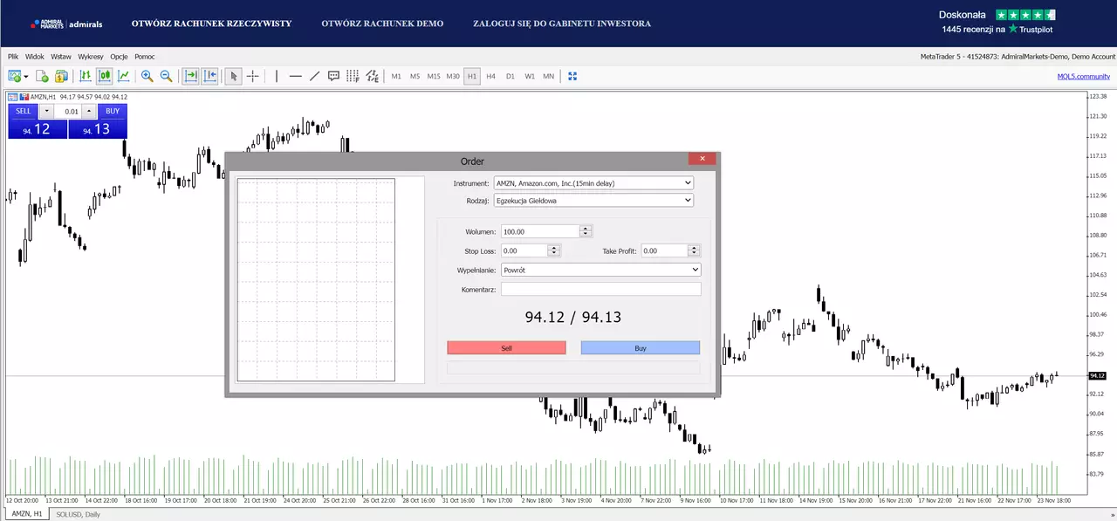Draw a horizontal line
The height and width of the screenshot is (521, 1117).
(295, 76)
